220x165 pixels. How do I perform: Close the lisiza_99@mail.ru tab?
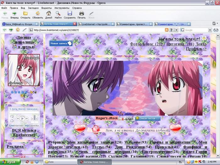click(x=37, y=24)
